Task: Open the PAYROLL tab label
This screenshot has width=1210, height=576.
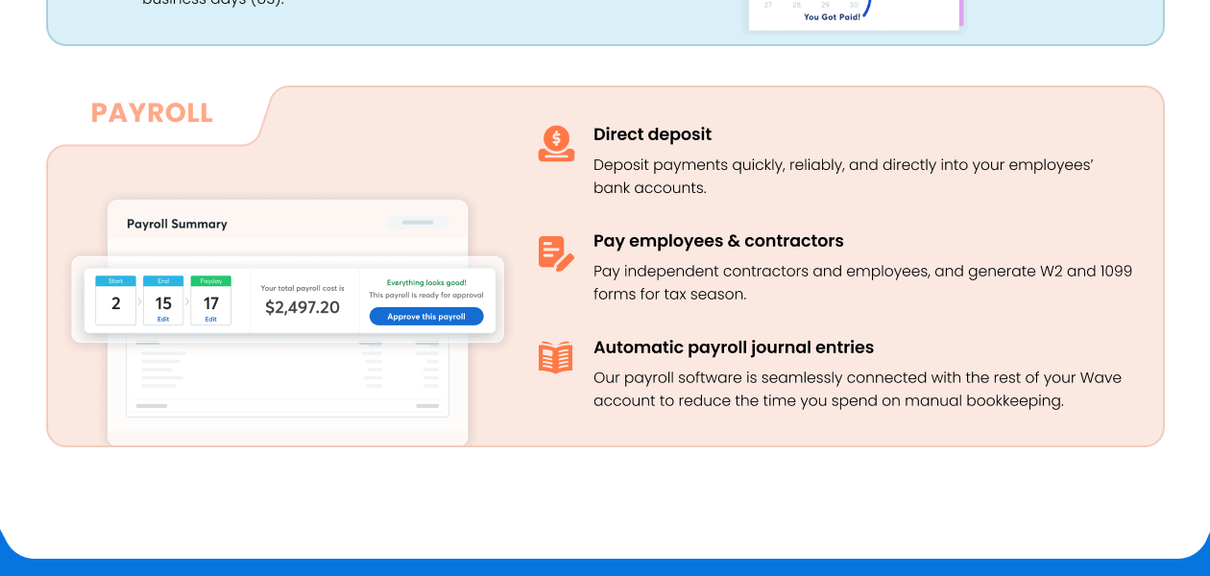Action: pos(152,113)
